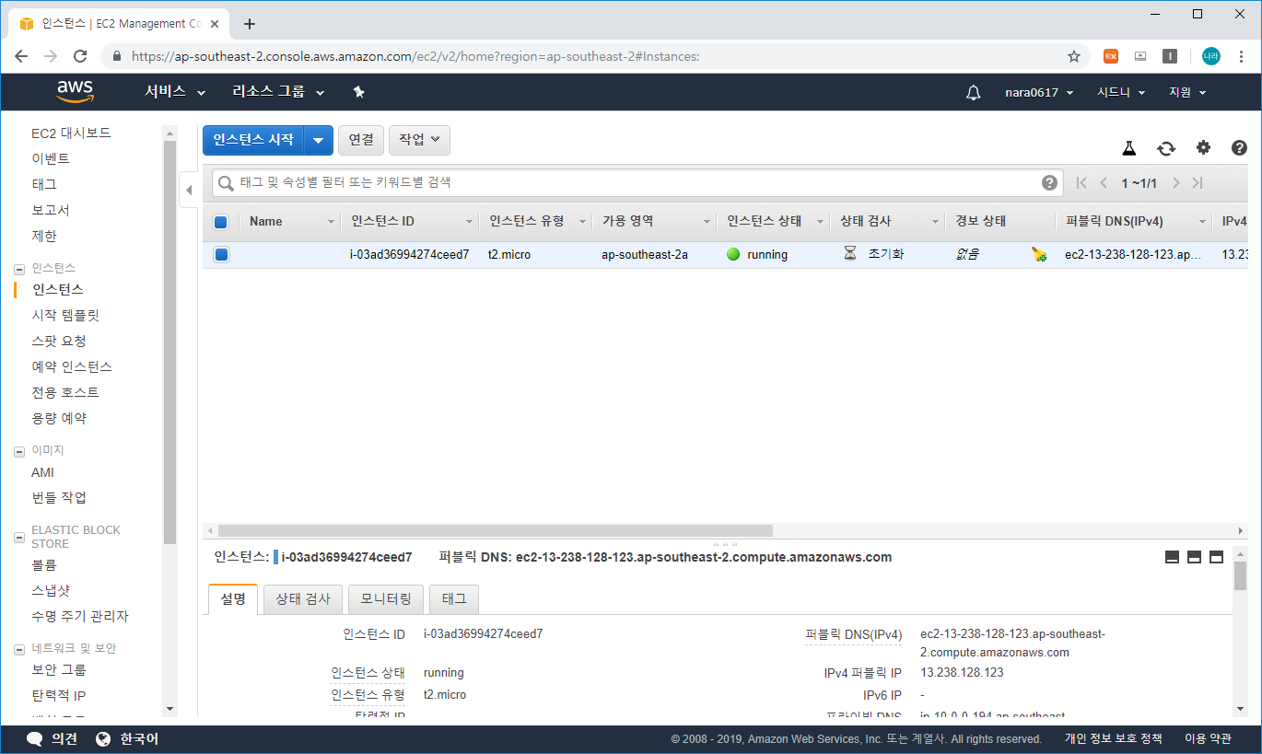
Task: Open the AWS home logo
Action: 75,91
